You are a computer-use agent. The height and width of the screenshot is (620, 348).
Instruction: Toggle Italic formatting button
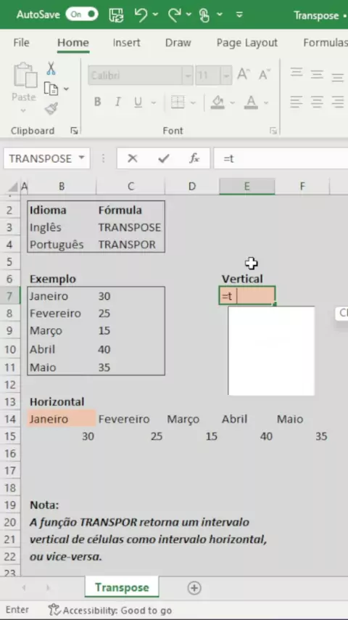[x=117, y=102]
